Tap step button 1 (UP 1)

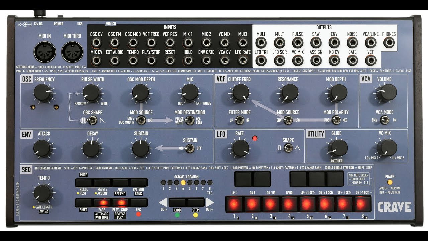(x=234, y=204)
